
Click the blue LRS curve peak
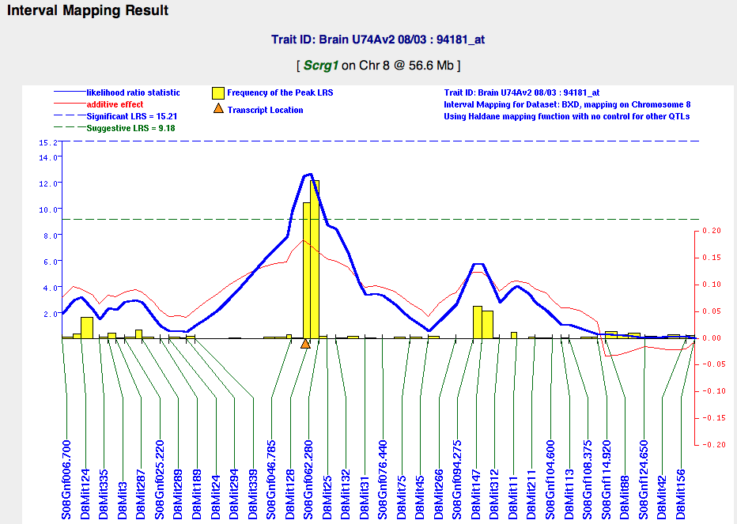(x=310, y=174)
